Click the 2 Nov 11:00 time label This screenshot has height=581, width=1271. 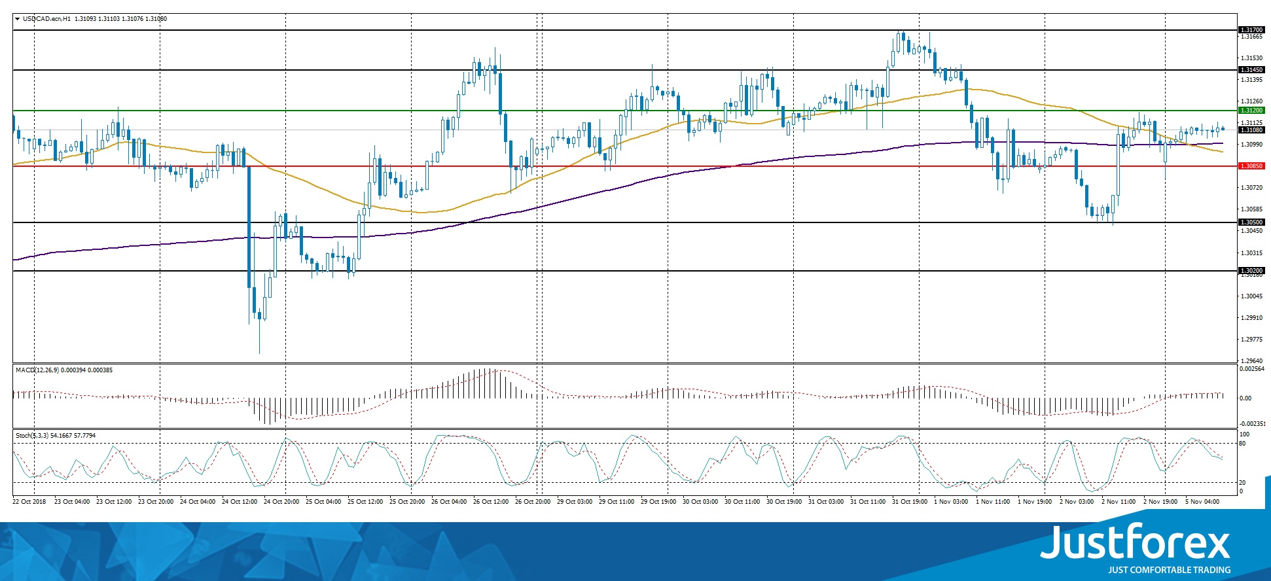(x=1119, y=502)
